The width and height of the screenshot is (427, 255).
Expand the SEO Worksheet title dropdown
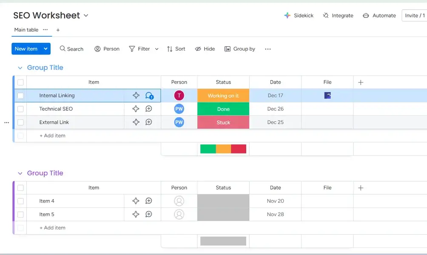[x=86, y=15]
